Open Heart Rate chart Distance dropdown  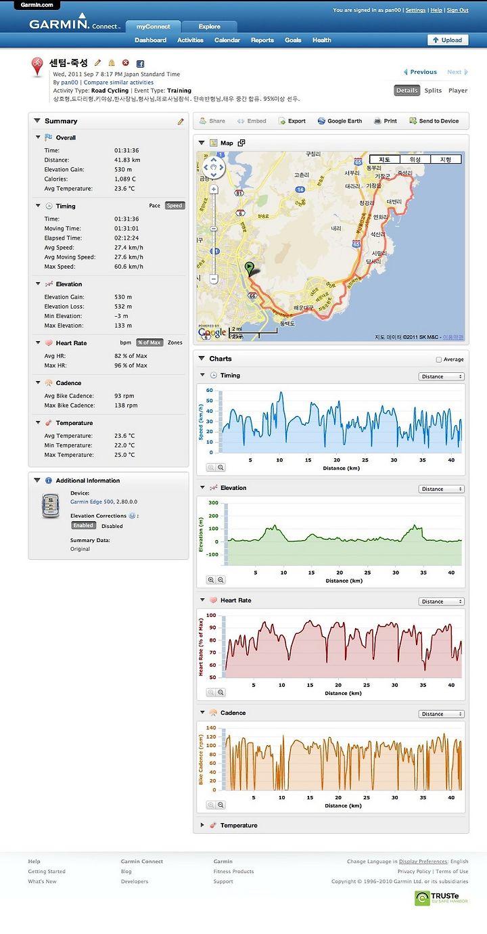[x=442, y=601]
